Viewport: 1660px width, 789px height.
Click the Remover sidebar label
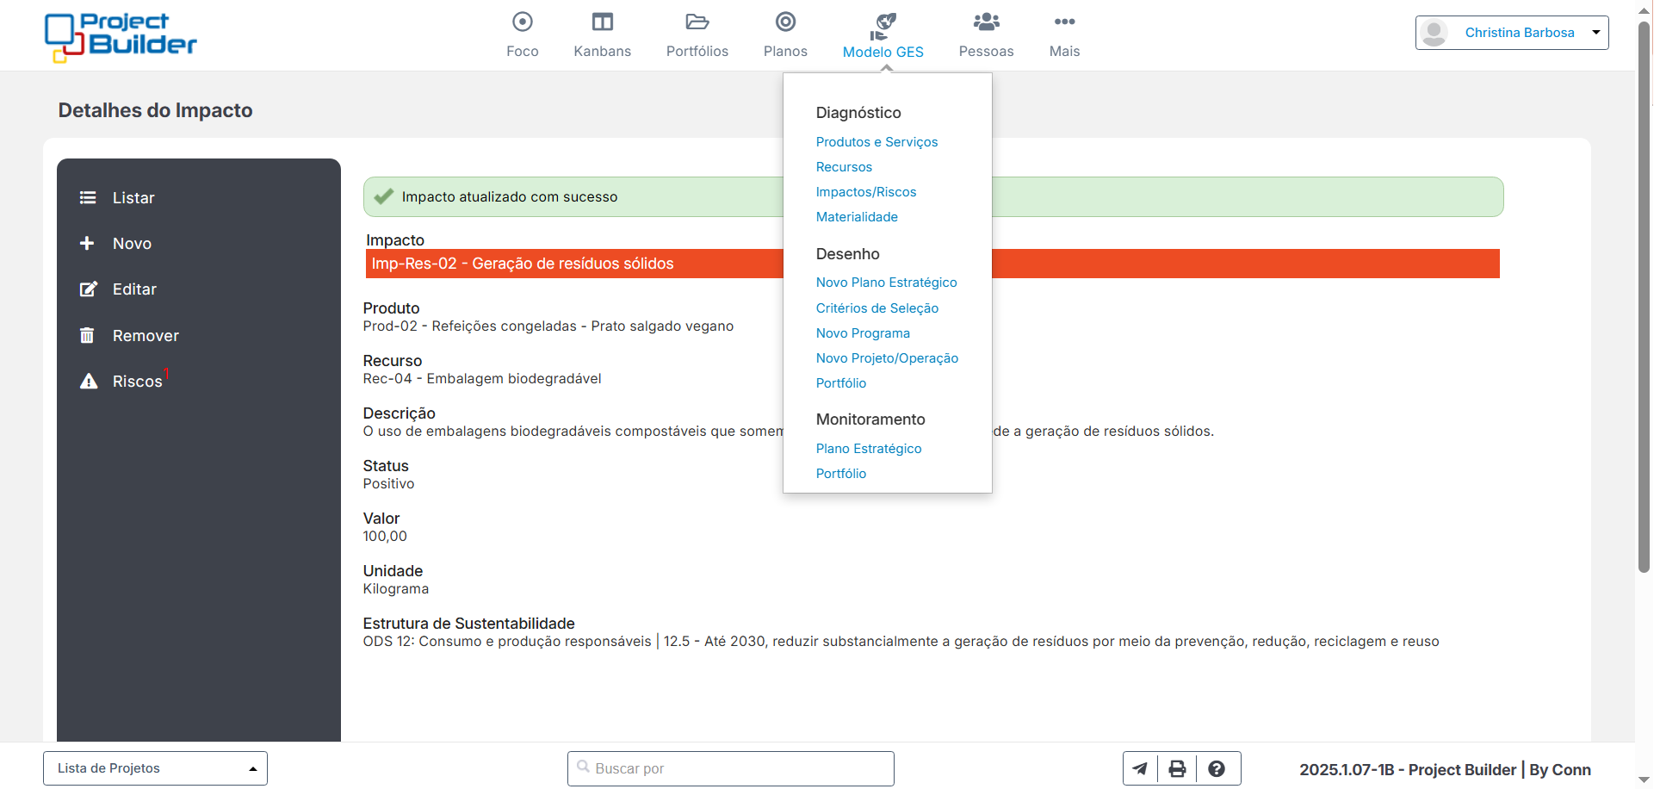click(146, 336)
